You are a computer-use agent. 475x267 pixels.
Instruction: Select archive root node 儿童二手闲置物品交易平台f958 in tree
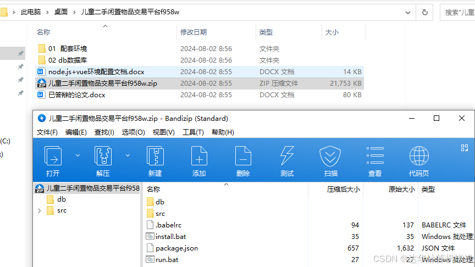87,188
